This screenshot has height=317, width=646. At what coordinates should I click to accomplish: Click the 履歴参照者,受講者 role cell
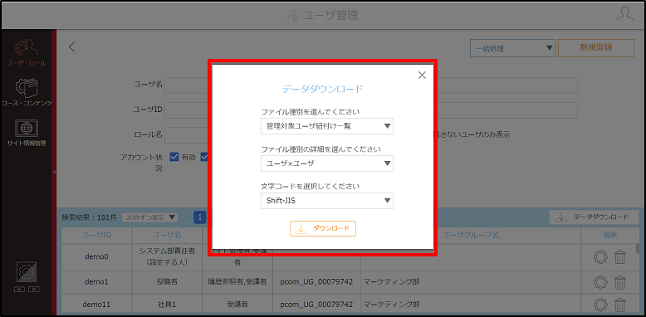(237, 282)
